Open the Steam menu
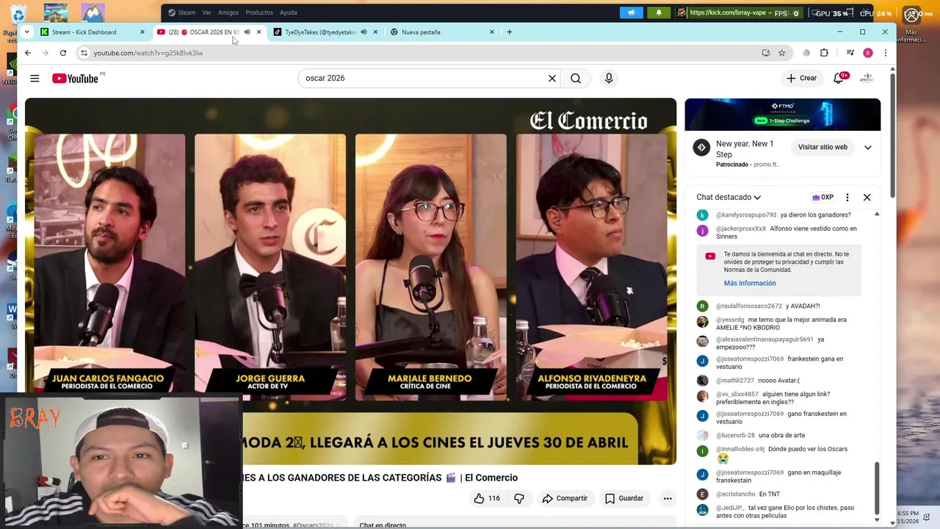The image size is (940, 529). click(181, 12)
